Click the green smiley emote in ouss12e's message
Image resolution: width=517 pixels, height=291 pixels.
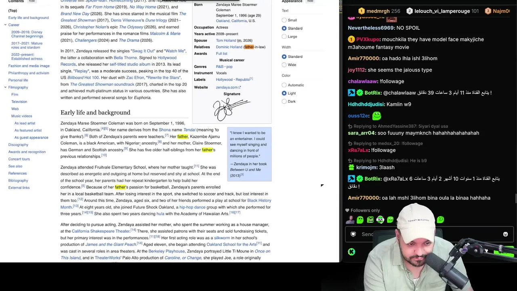point(376,116)
